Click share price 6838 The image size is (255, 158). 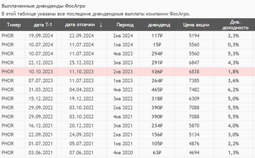click(194, 72)
